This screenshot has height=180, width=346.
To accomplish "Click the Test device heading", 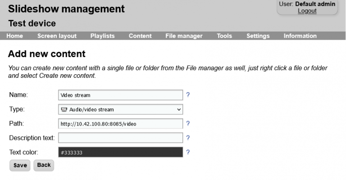I will pos(32,23).
